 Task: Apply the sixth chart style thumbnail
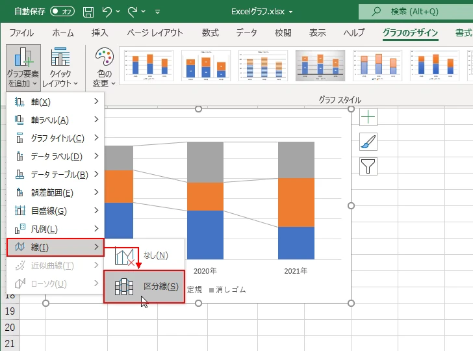pyautogui.click(x=435, y=66)
